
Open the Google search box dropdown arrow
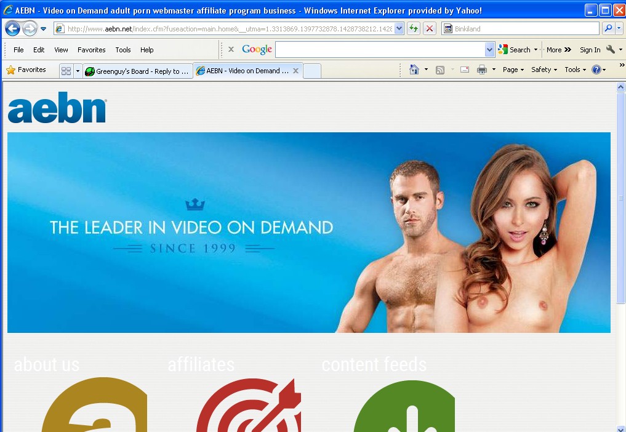pyautogui.click(x=490, y=50)
